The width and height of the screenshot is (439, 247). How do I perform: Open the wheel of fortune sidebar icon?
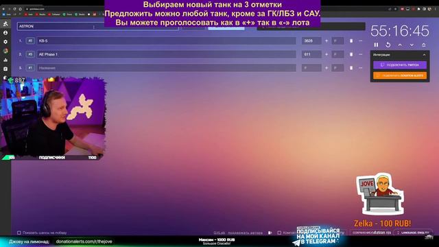(5, 51)
